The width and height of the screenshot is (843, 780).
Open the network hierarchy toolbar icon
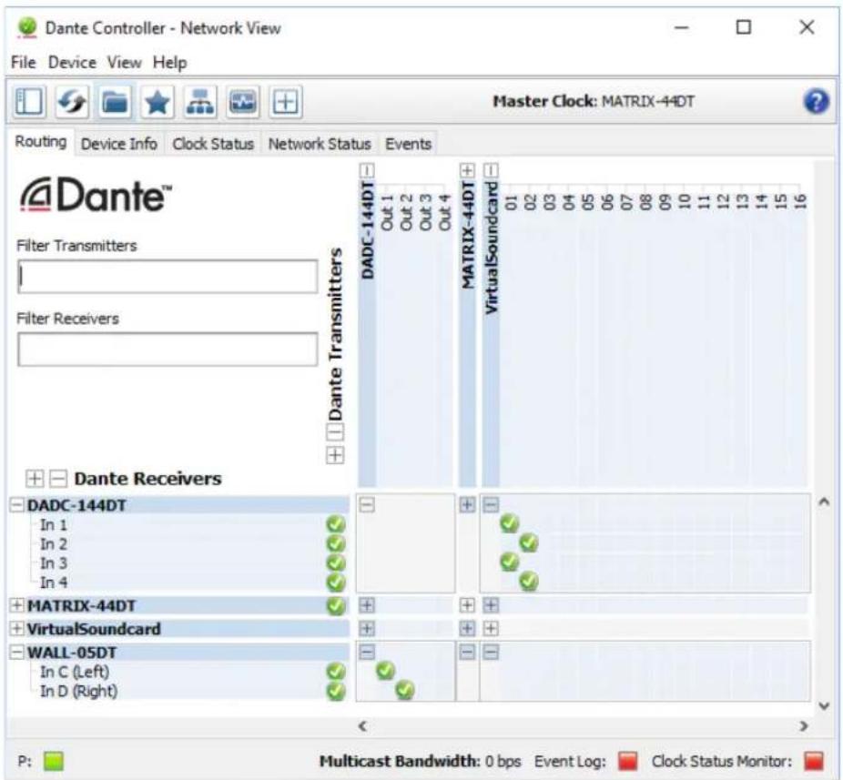200,101
